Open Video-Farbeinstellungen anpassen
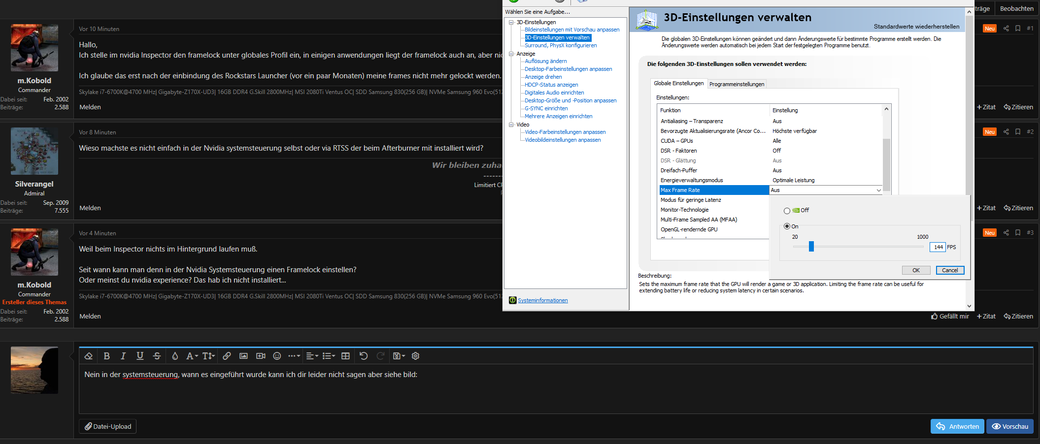This screenshot has height=444, width=1040. click(565, 132)
